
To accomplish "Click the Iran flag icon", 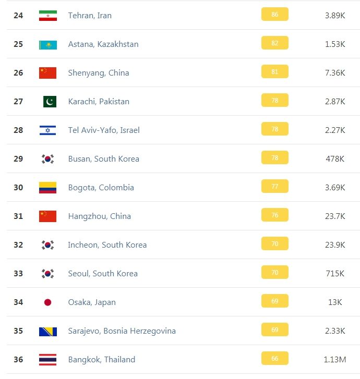I will (48, 16).
